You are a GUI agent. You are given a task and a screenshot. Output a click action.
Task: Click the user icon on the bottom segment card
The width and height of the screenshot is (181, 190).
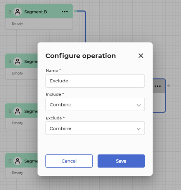tap(18, 161)
